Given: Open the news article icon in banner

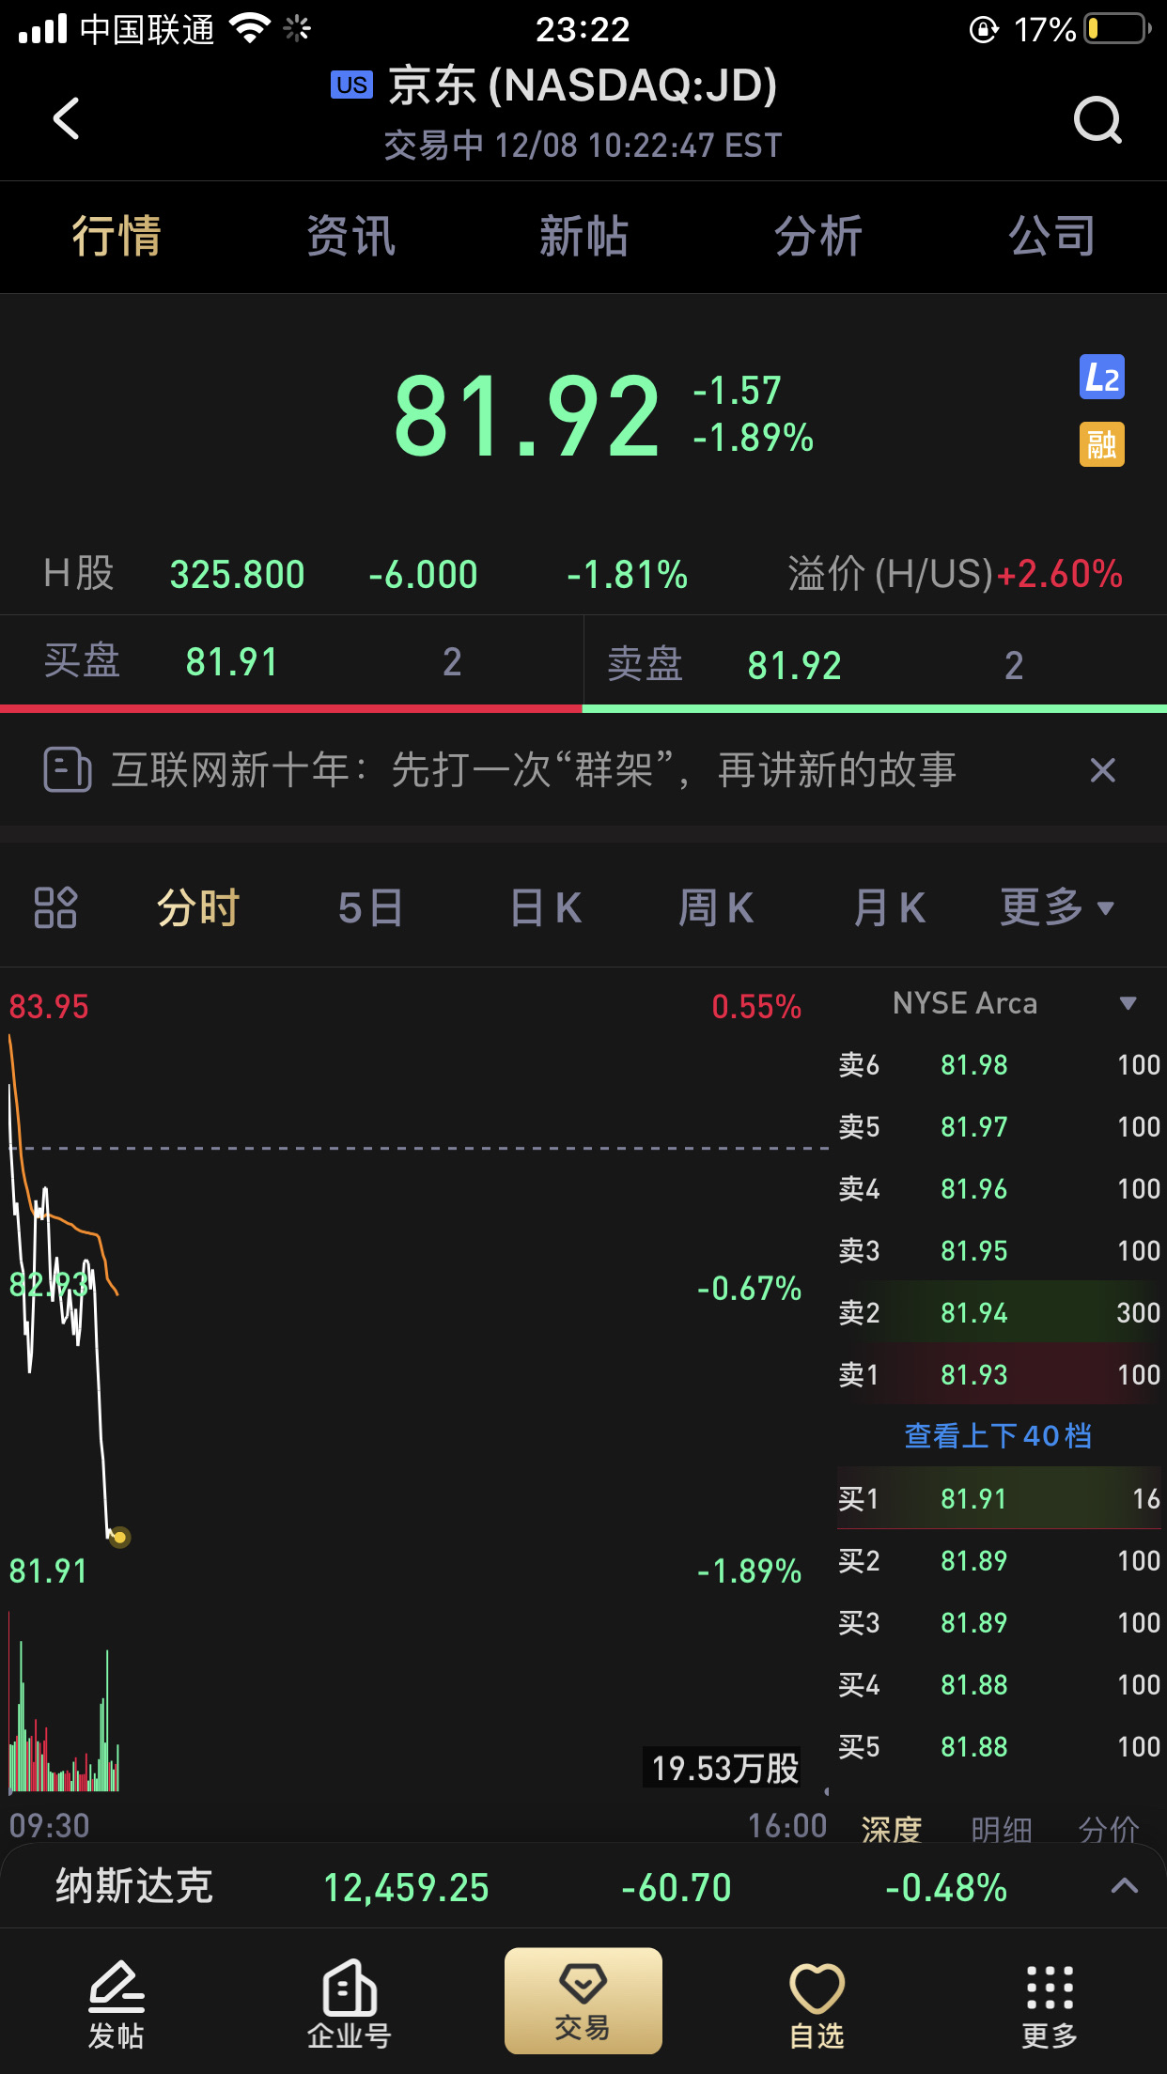Looking at the screenshot, I should click(x=68, y=770).
